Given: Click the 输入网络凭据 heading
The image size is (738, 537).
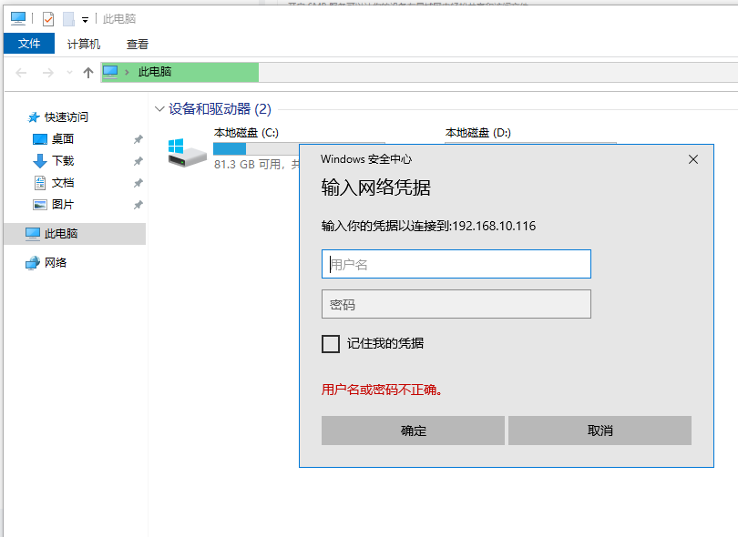Looking at the screenshot, I should click(x=375, y=187).
